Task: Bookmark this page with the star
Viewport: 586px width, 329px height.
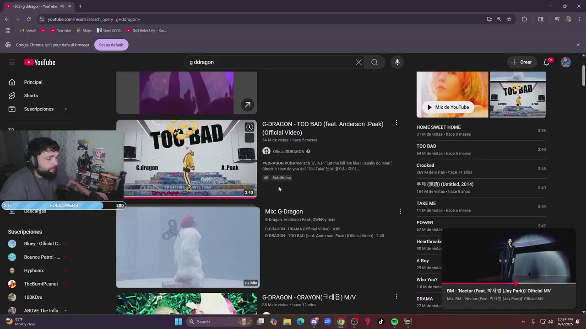Action: point(509,19)
